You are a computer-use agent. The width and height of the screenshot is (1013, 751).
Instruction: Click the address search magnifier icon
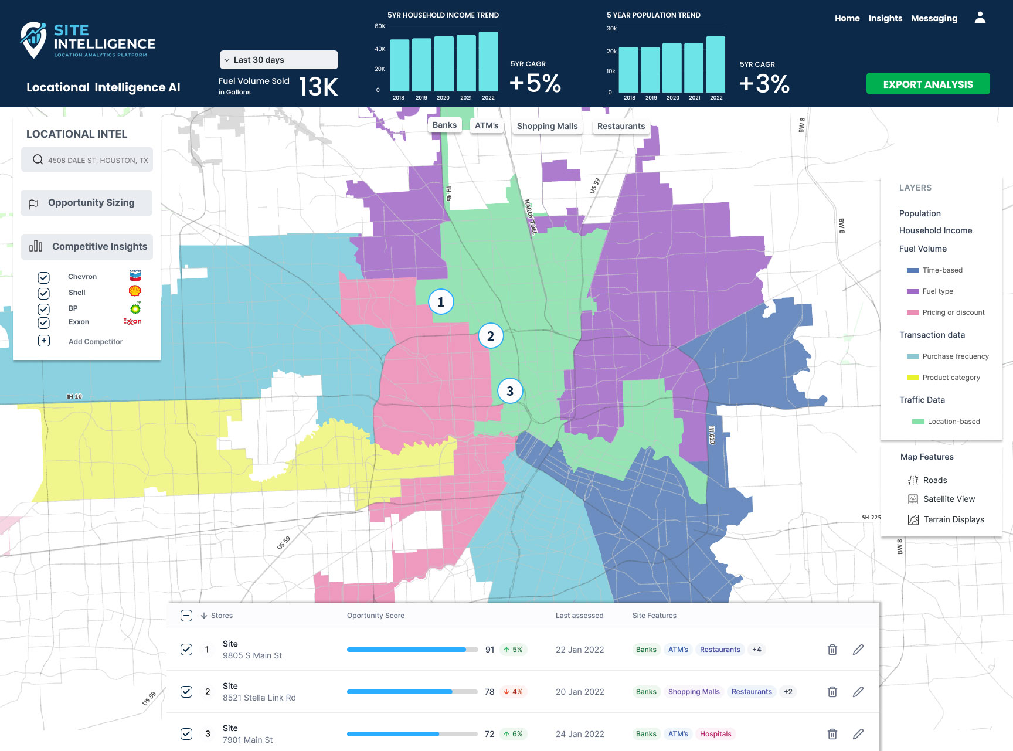(x=38, y=159)
